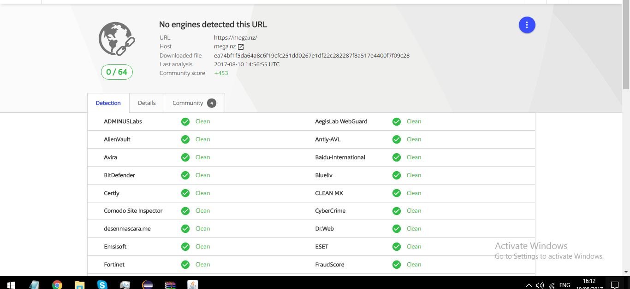Click the BitDefender engine name
This screenshot has height=289, width=630.
(x=119, y=175)
